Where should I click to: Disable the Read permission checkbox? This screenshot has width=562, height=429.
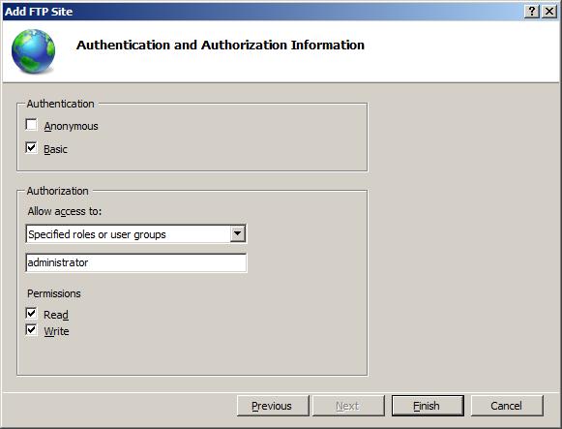coord(31,313)
